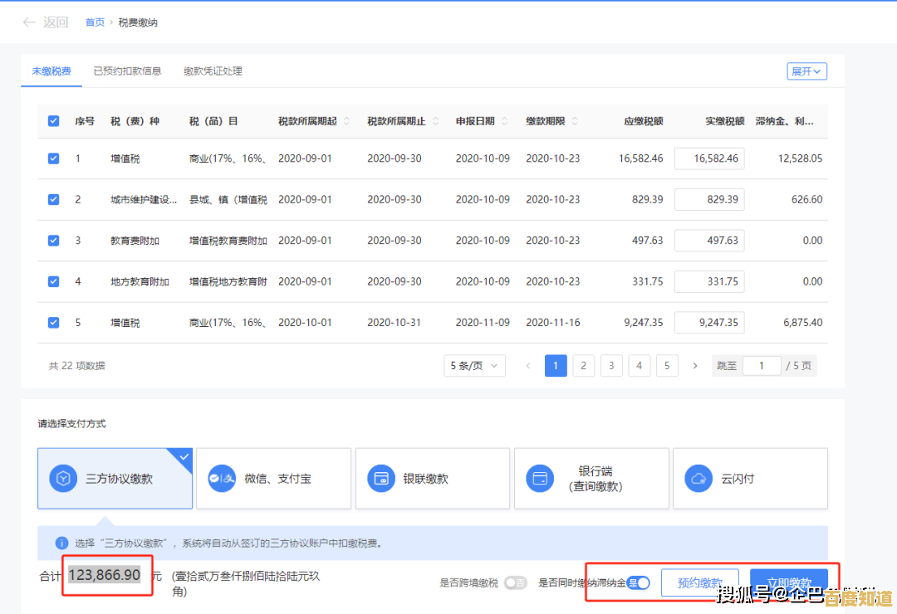This screenshot has height=614, width=897.
Task: Toggle the 是否跨境缴税 switch
Action: tap(516, 582)
